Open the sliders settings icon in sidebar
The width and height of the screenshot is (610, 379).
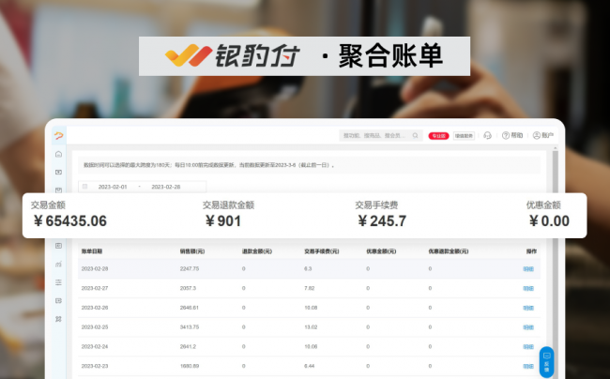[58, 282]
